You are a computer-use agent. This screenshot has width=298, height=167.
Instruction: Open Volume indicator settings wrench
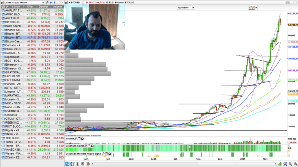tap(76, 139)
